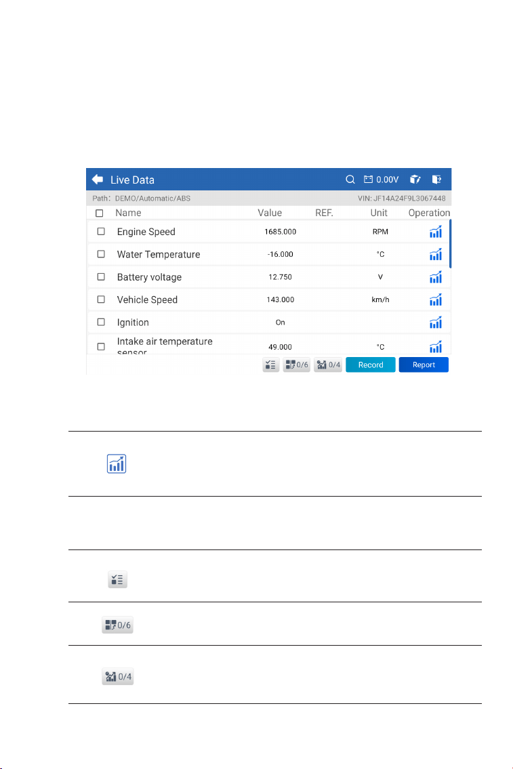Check the Vehicle Speed row box
The width and height of the screenshot is (513, 769).
[x=101, y=299]
